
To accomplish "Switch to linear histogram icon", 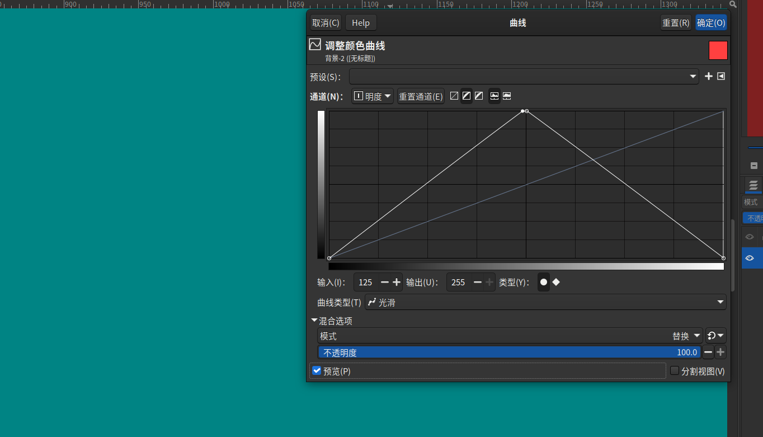I will click(494, 96).
